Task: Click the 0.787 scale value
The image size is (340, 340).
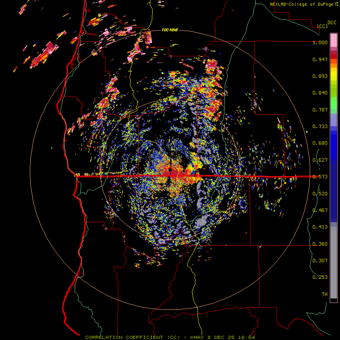Action: click(x=320, y=110)
